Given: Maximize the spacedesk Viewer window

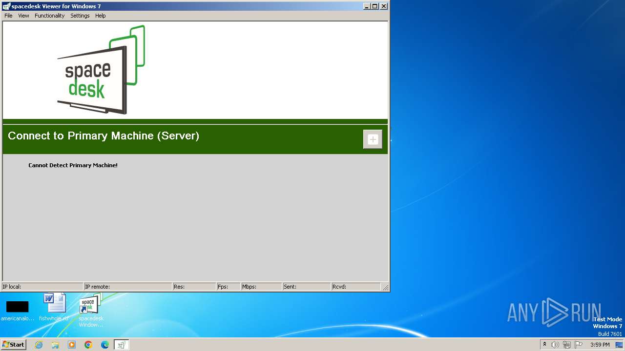Looking at the screenshot, I should pyautogui.click(x=375, y=6).
